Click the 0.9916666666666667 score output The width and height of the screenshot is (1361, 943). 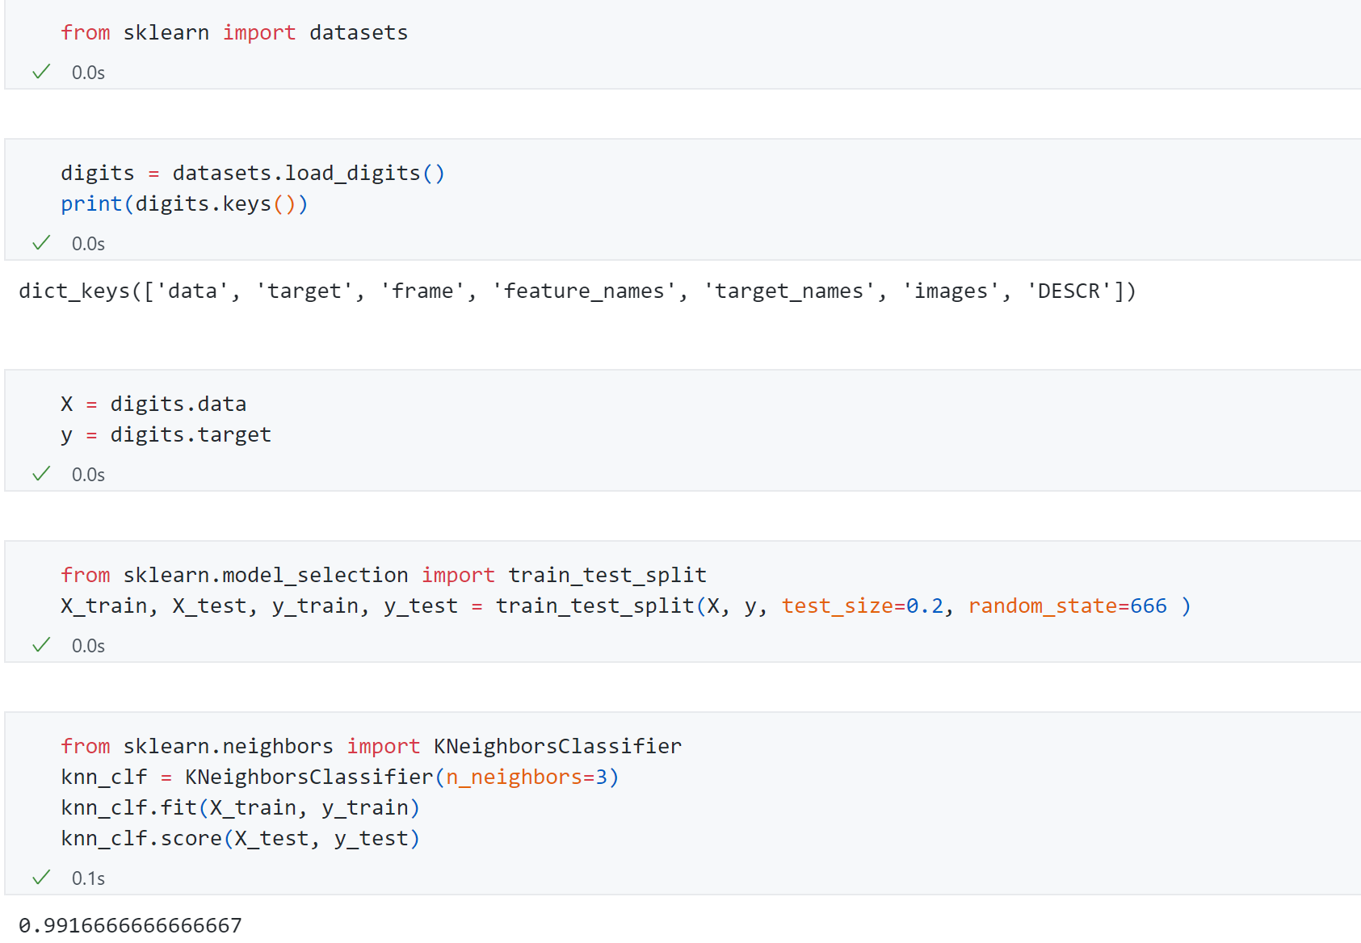[130, 925]
